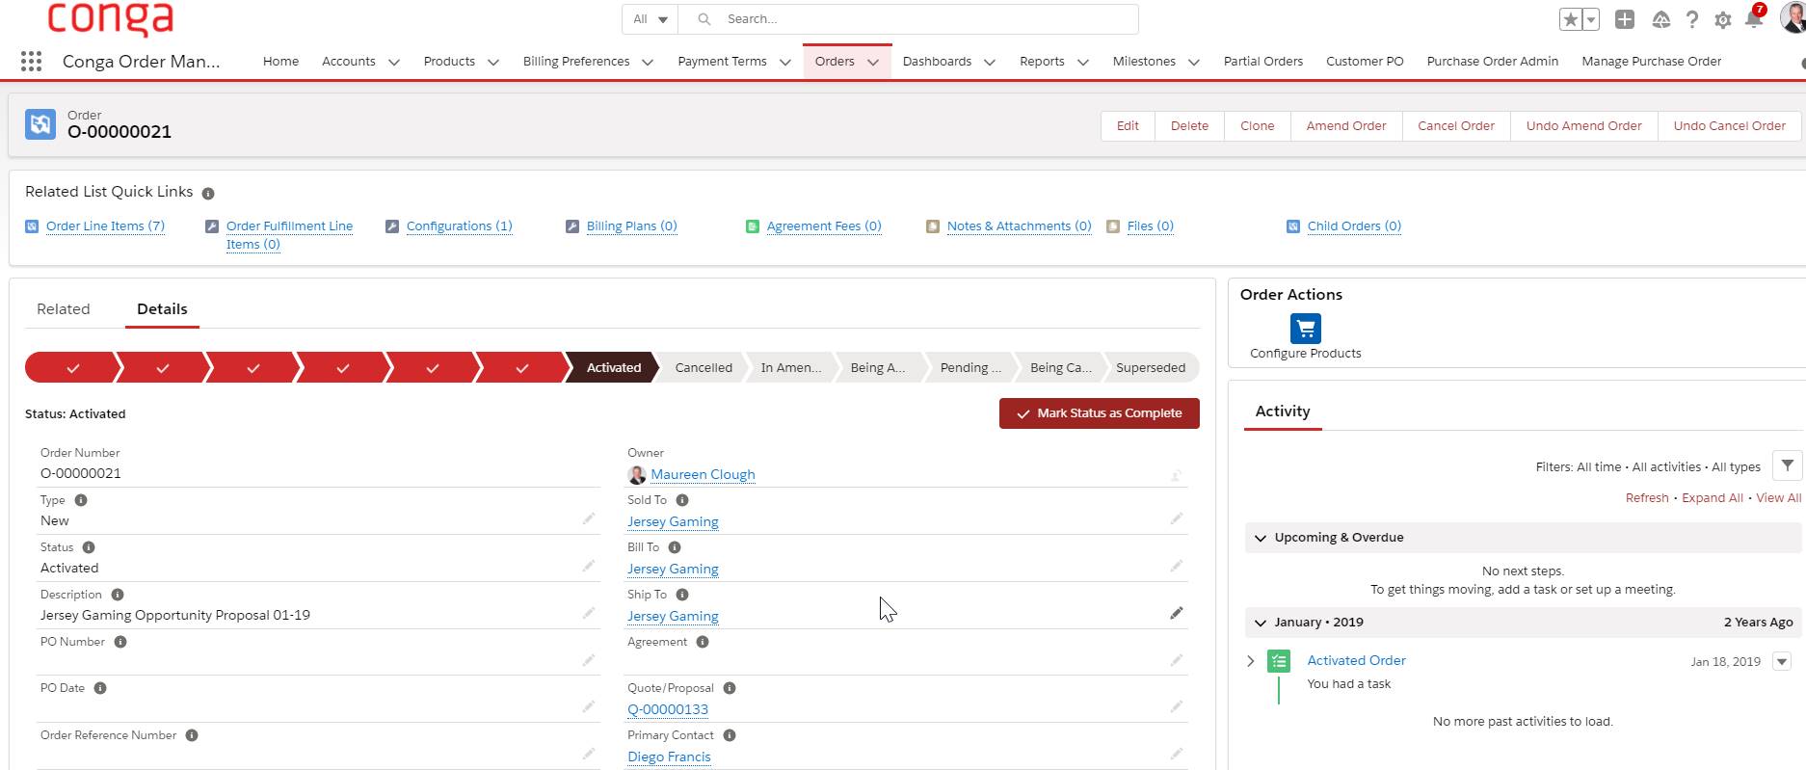Click the info icon beside Quote/Proposal
1806x770 pixels.
coord(730,688)
